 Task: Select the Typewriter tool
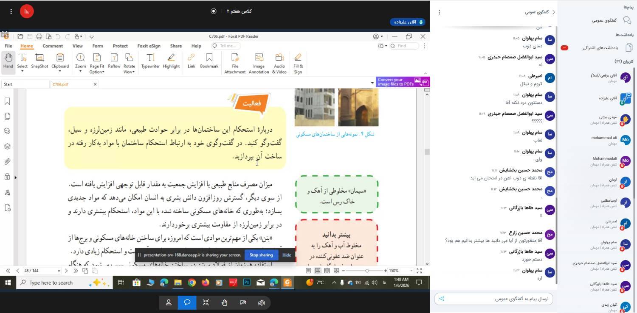tap(150, 61)
